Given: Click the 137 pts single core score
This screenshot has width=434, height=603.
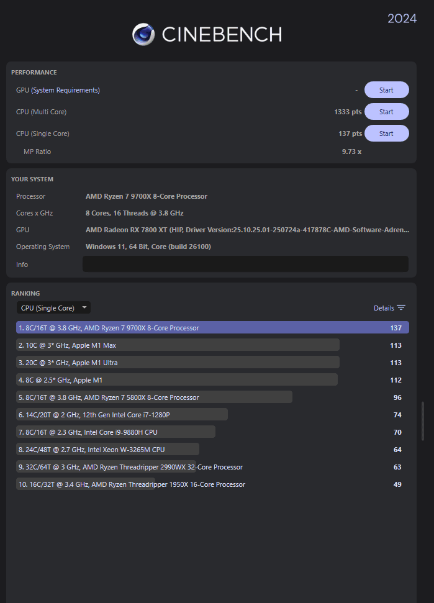Looking at the screenshot, I should (350, 134).
